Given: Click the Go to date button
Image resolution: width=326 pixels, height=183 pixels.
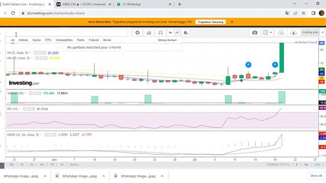Looking at the screenshot, I should click(x=75, y=165).
